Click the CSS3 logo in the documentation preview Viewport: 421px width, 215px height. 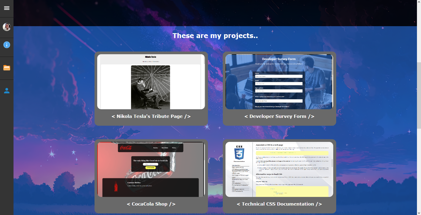click(x=239, y=152)
